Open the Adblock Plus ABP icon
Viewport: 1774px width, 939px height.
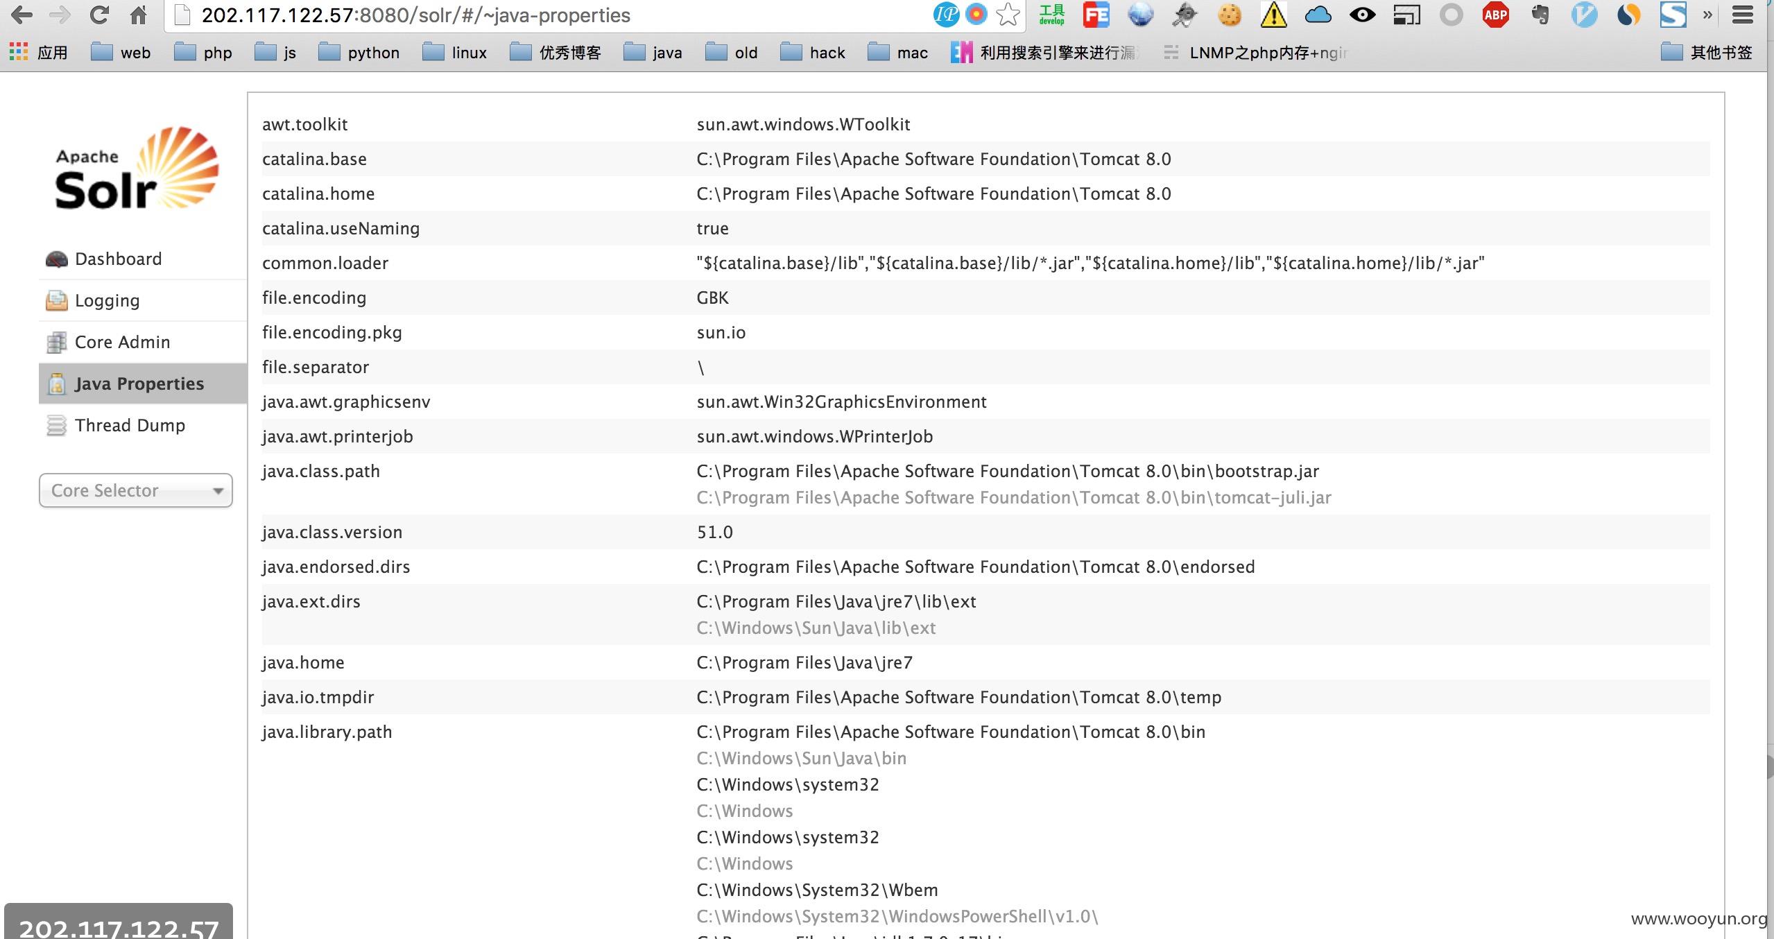click(1495, 15)
